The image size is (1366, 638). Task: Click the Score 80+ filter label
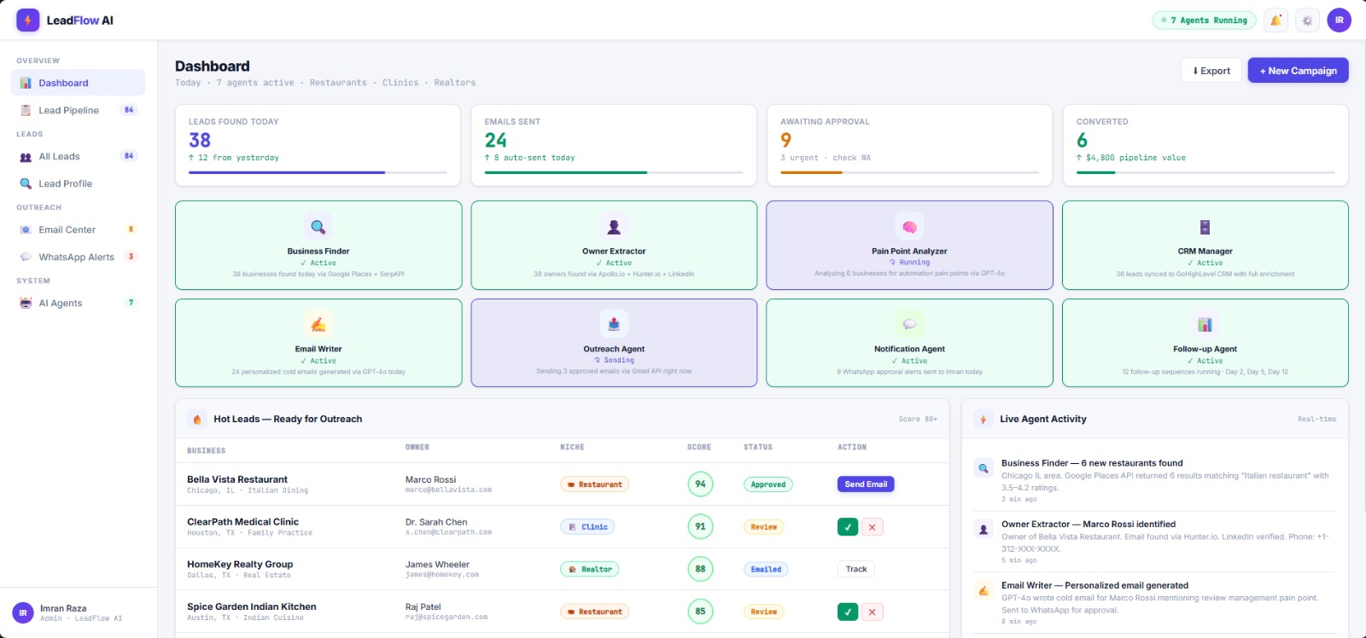(918, 419)
